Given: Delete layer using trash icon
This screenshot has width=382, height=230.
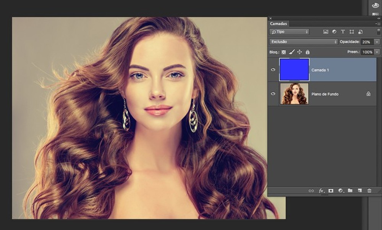Looking at the screenshot, I should pos(369,190).
